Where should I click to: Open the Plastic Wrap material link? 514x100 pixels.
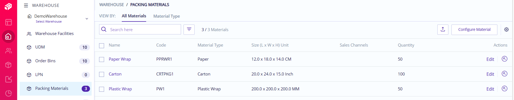pos(120,89)
